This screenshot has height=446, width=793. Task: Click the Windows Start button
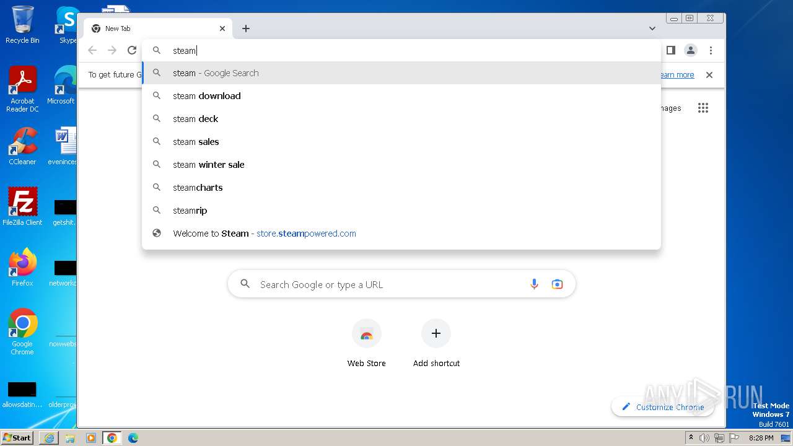[x=17, y=437]
